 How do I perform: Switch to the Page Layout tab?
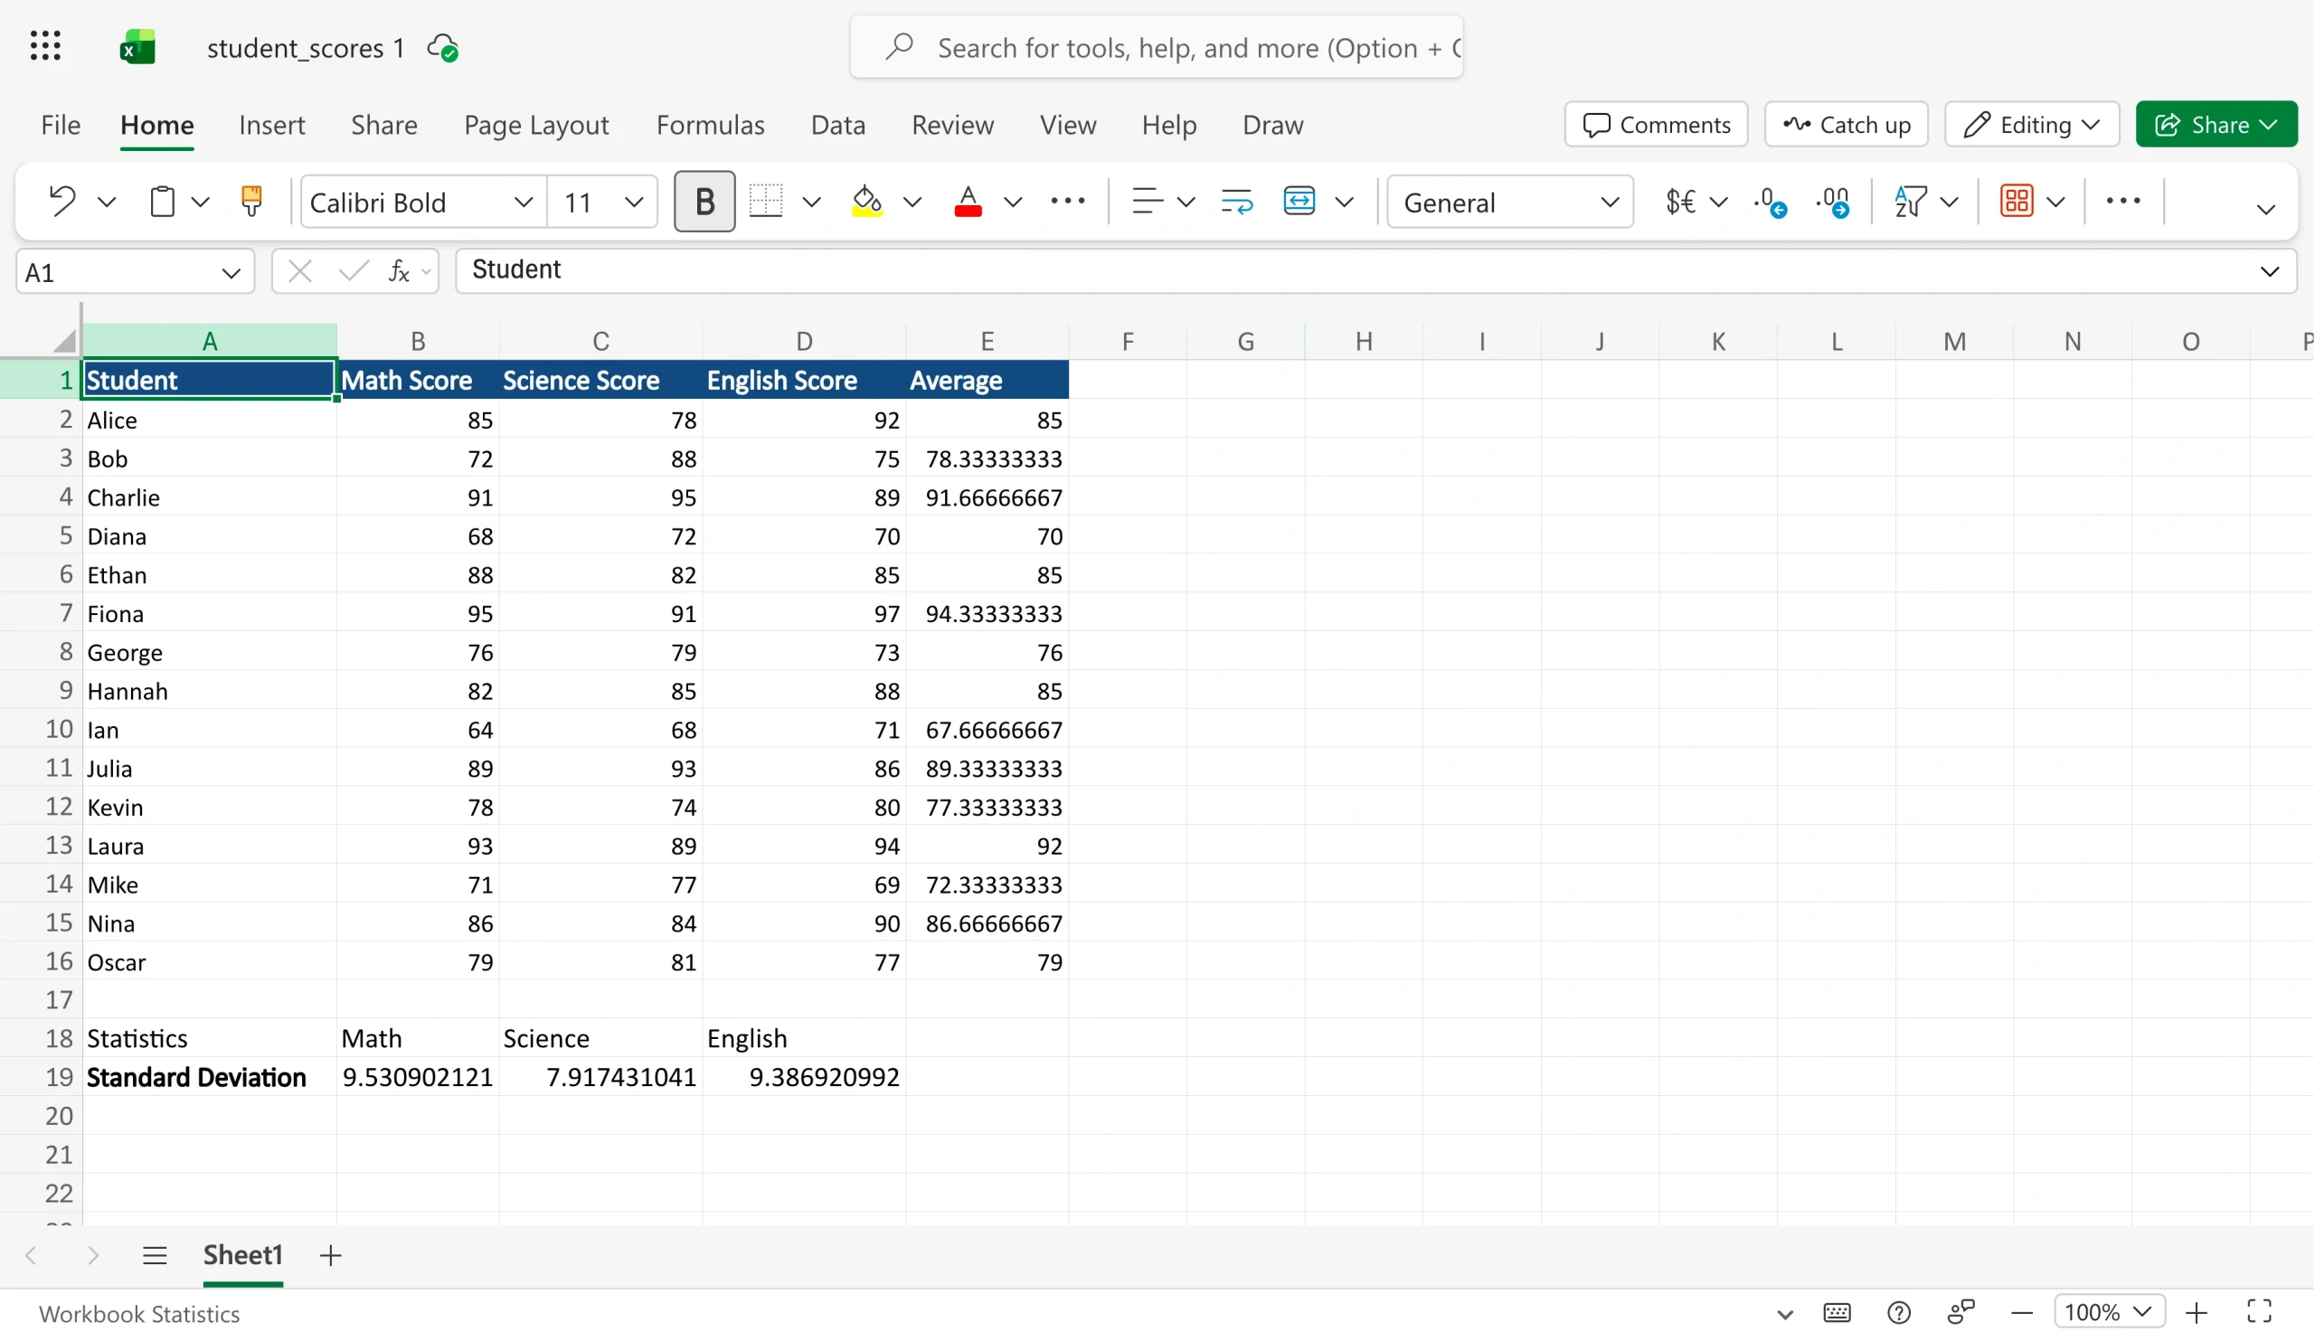point(536,125)
